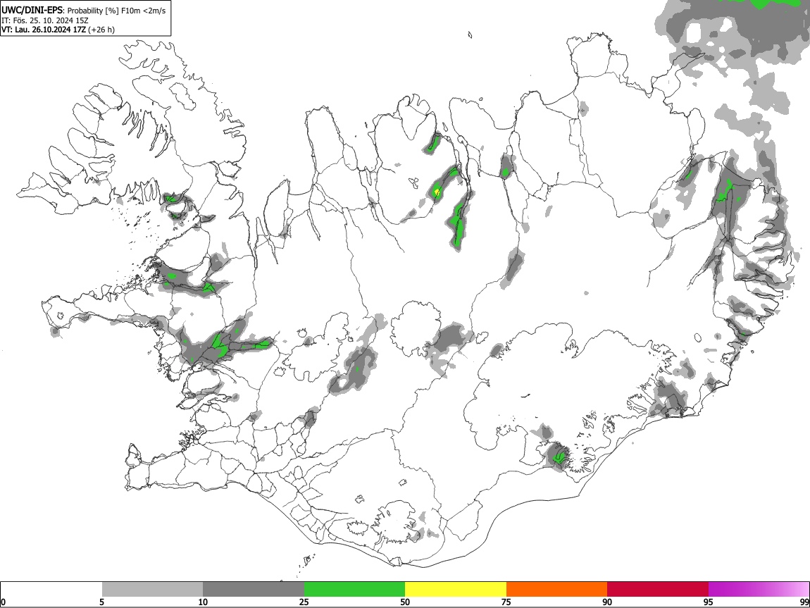Click the legend tick label '50'

[405, 602]
